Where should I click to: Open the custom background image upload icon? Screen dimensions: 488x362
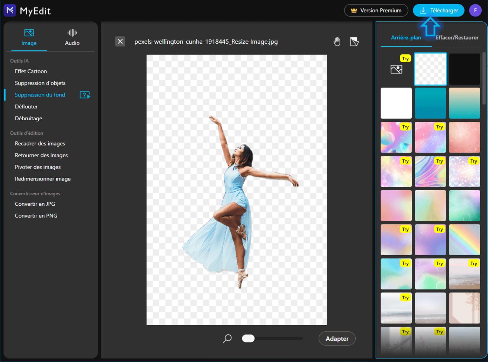(396, 69)
